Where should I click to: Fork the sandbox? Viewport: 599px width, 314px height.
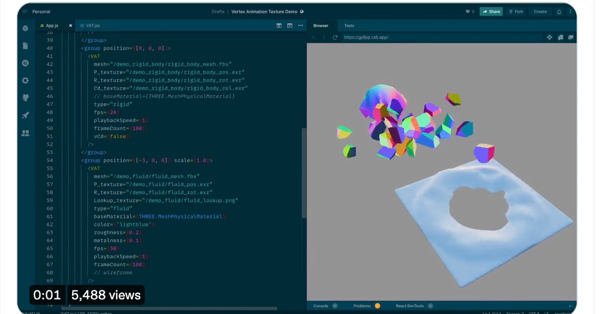(516, 11)
